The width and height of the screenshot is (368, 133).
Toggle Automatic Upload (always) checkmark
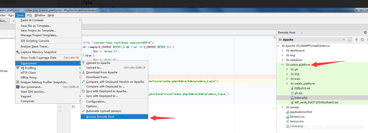(x=83, y=111)
